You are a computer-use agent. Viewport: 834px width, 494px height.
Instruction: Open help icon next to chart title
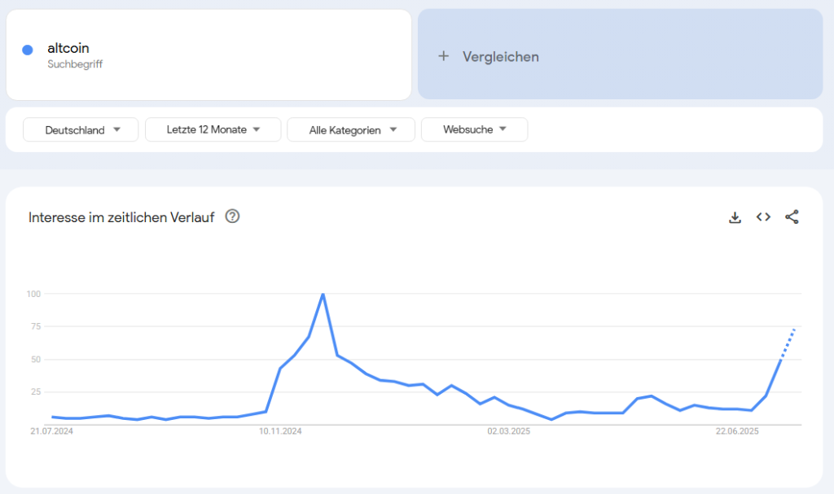click(x=232, y=216)
